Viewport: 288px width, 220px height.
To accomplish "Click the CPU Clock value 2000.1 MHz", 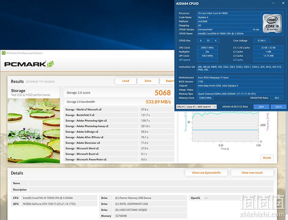I will [207, 48].
